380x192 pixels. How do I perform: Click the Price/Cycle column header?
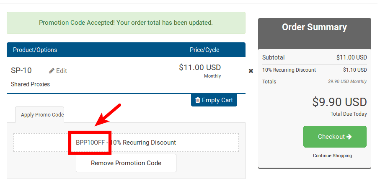tap(204, 50)
